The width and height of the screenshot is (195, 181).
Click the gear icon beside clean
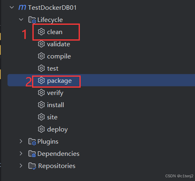(x=41, y=32)
